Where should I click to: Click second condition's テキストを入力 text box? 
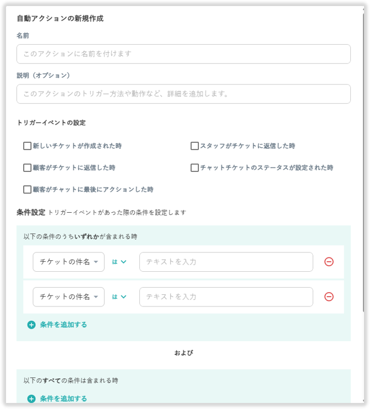[x=226, y=297]
